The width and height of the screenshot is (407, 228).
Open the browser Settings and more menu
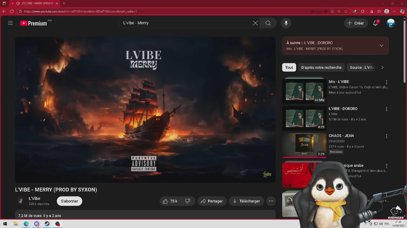[x=395, y=11]
